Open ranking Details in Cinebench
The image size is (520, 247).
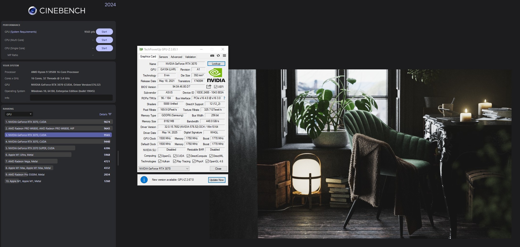click(105, 114)
